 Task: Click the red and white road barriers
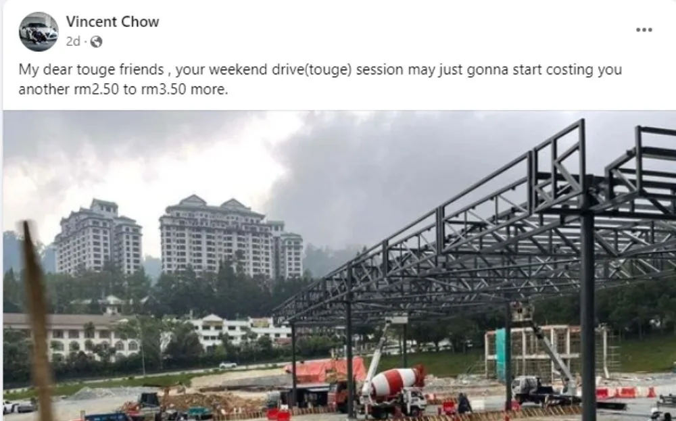pos(626,393)
